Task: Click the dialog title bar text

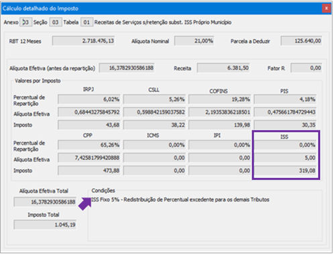Action: 40,9
